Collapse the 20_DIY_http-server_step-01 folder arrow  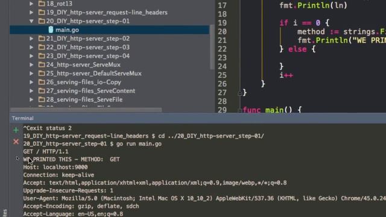[x=31, y=21]
